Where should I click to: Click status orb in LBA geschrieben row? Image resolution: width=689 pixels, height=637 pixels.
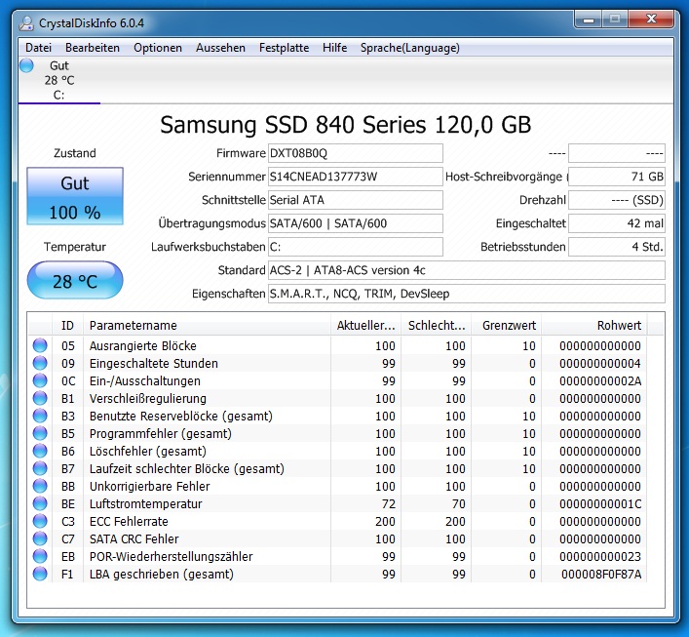tap(40, 575)
